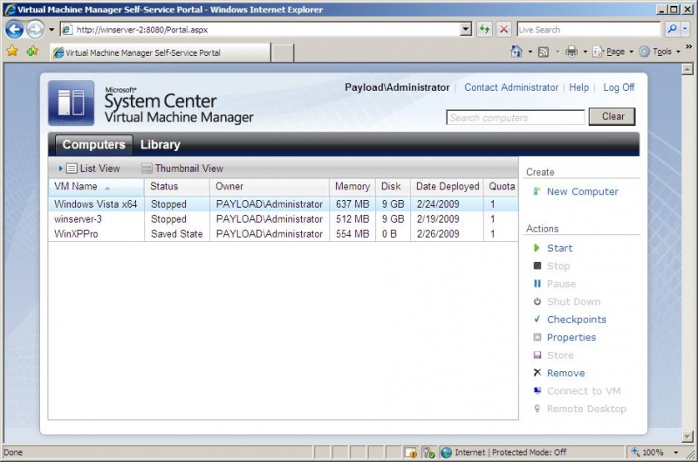Click the green Start action icon
Viewport: 698px width, 462px height.
point(537,248)
